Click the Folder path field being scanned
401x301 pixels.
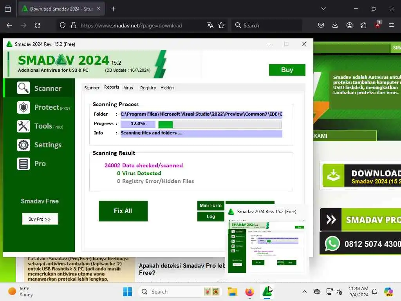click(x=201, y=114)
